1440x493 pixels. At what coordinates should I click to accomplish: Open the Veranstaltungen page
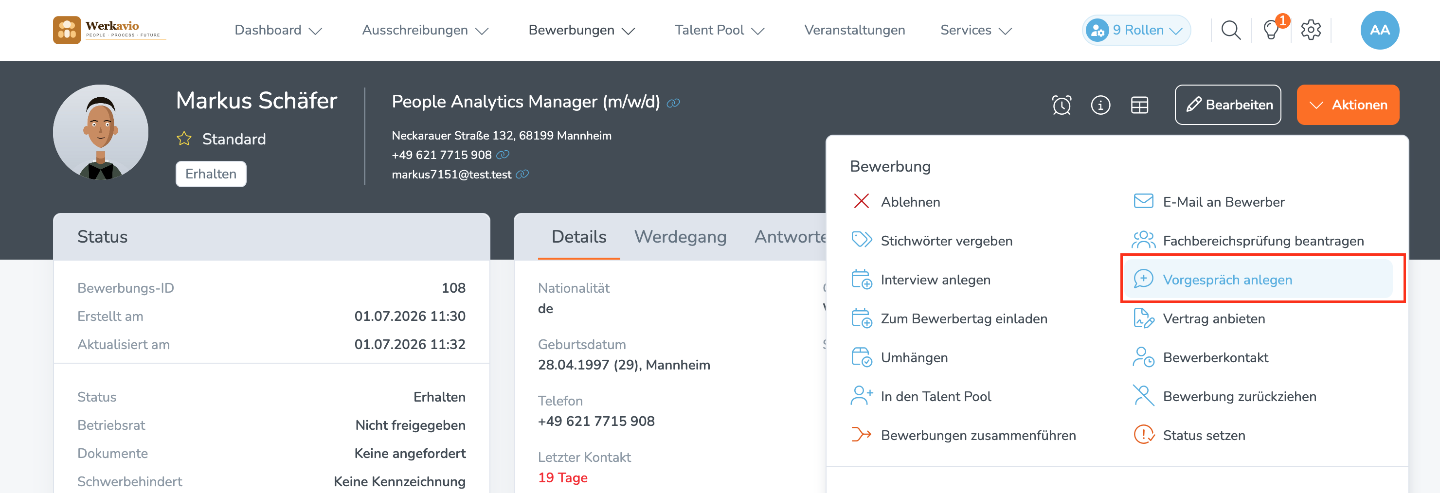[854, 30]
